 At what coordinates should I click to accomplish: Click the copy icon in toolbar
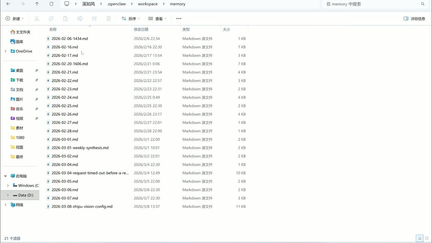click(x=51, y=19)
